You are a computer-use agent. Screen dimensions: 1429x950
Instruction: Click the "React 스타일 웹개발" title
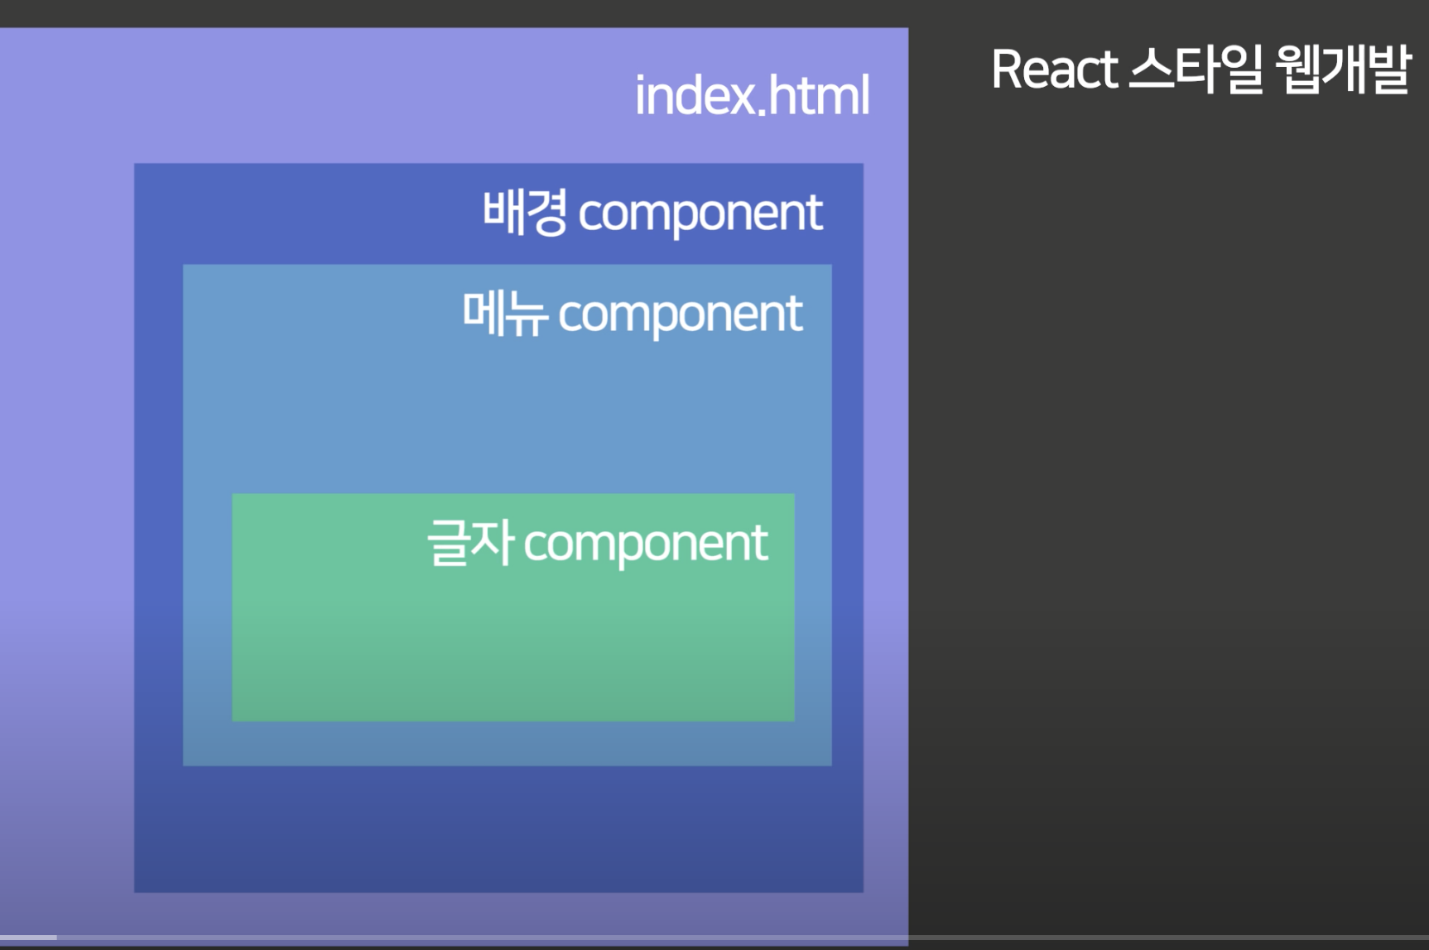(1201, 69)
